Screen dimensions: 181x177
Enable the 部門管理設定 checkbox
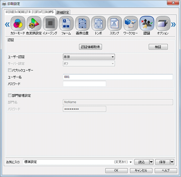point(10,95)
